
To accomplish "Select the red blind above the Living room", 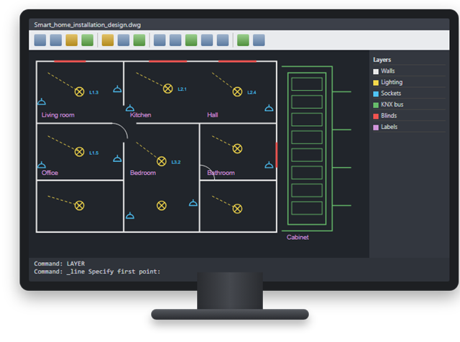I will click(x=70, y=61).
